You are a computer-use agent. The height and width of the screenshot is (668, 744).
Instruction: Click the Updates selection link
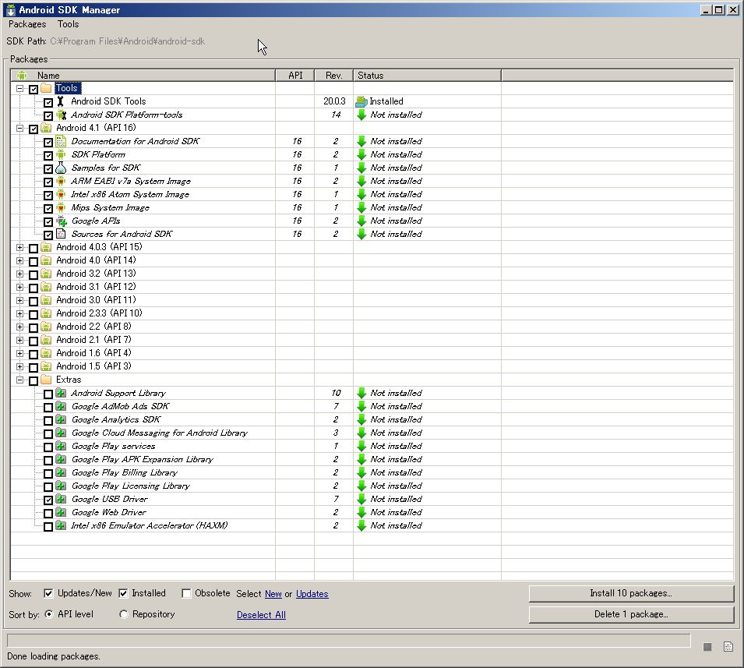312,593
